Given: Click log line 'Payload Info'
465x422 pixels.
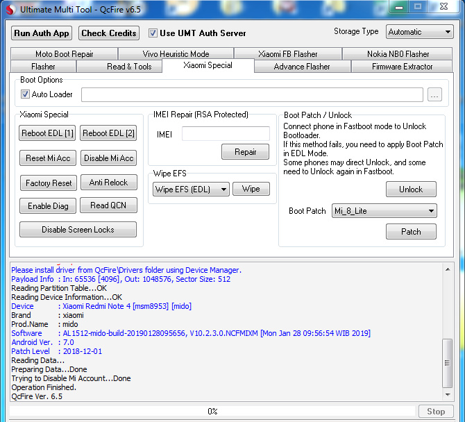Looking at the screenshot, I should point(121,279).
